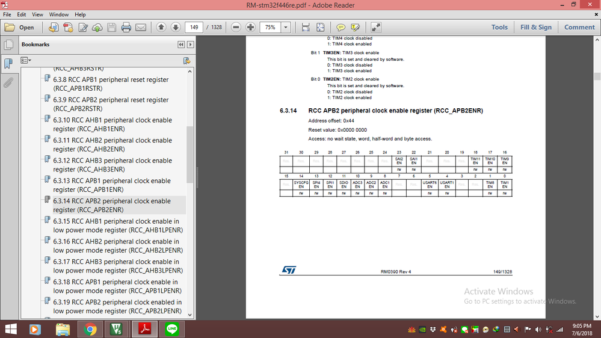Open the Fill & Sign pane

536,27
